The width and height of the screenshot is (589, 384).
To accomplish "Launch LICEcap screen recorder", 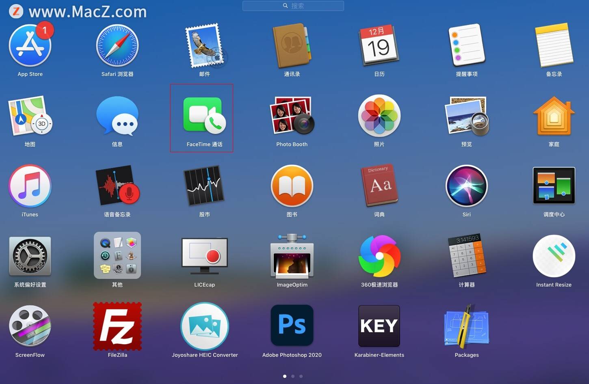I will click(205, 257).
